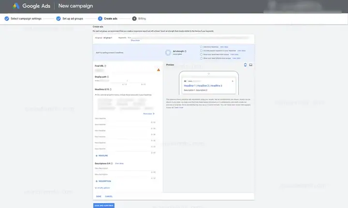The height and width of the screenshot is (208, 348).
Task: Switch preview to desktop monitor icon
Action: [x=250, y=65]
